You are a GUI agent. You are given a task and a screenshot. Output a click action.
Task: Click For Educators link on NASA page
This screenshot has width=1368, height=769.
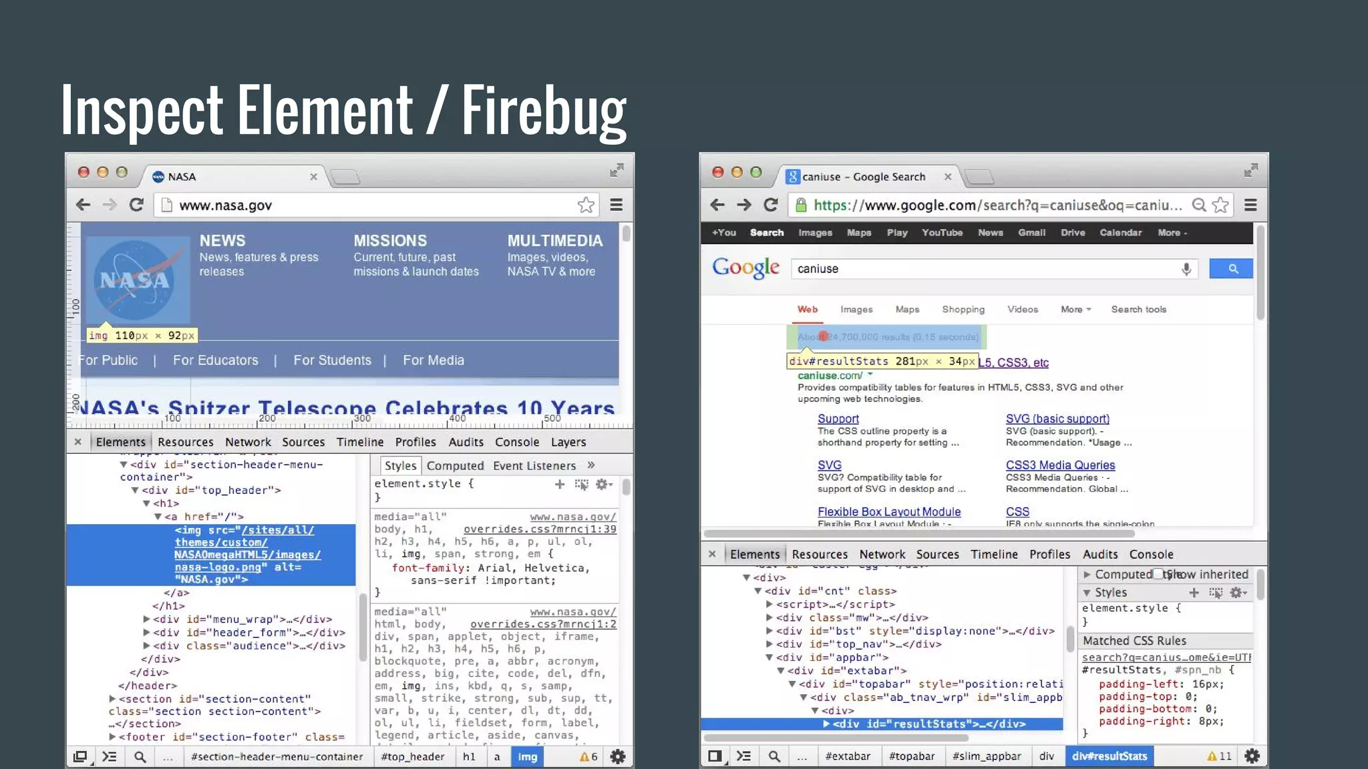pos(215,360)
